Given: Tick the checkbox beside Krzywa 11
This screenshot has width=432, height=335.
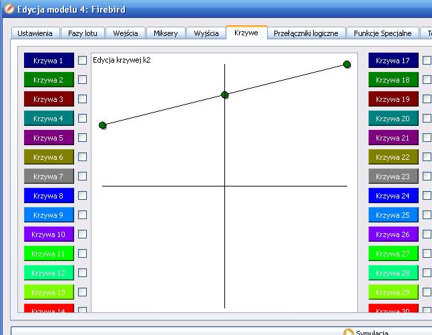Looking at the screenshot, I should (82, 253).
